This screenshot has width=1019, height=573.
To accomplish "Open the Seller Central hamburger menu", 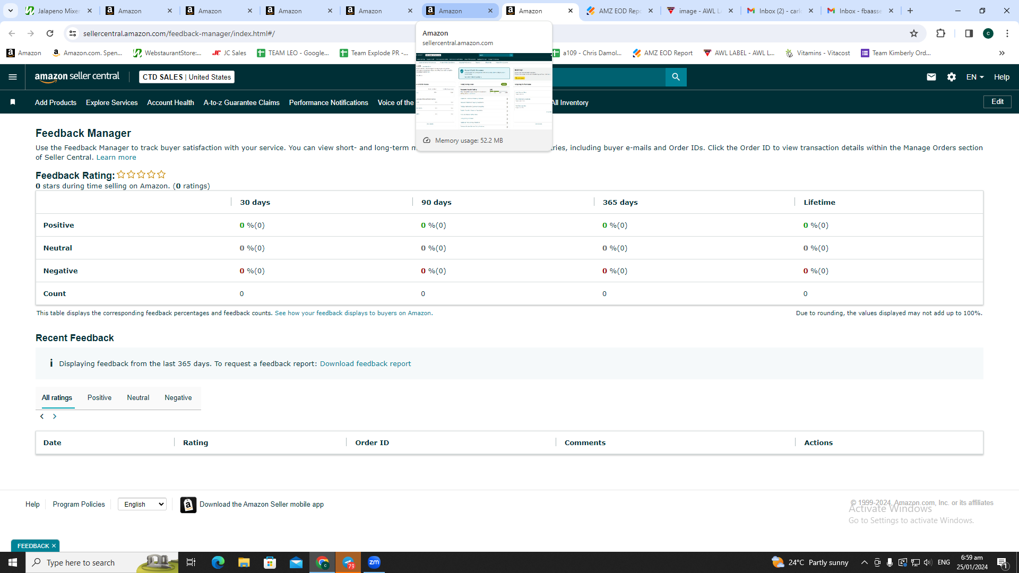I will point(13,77).
